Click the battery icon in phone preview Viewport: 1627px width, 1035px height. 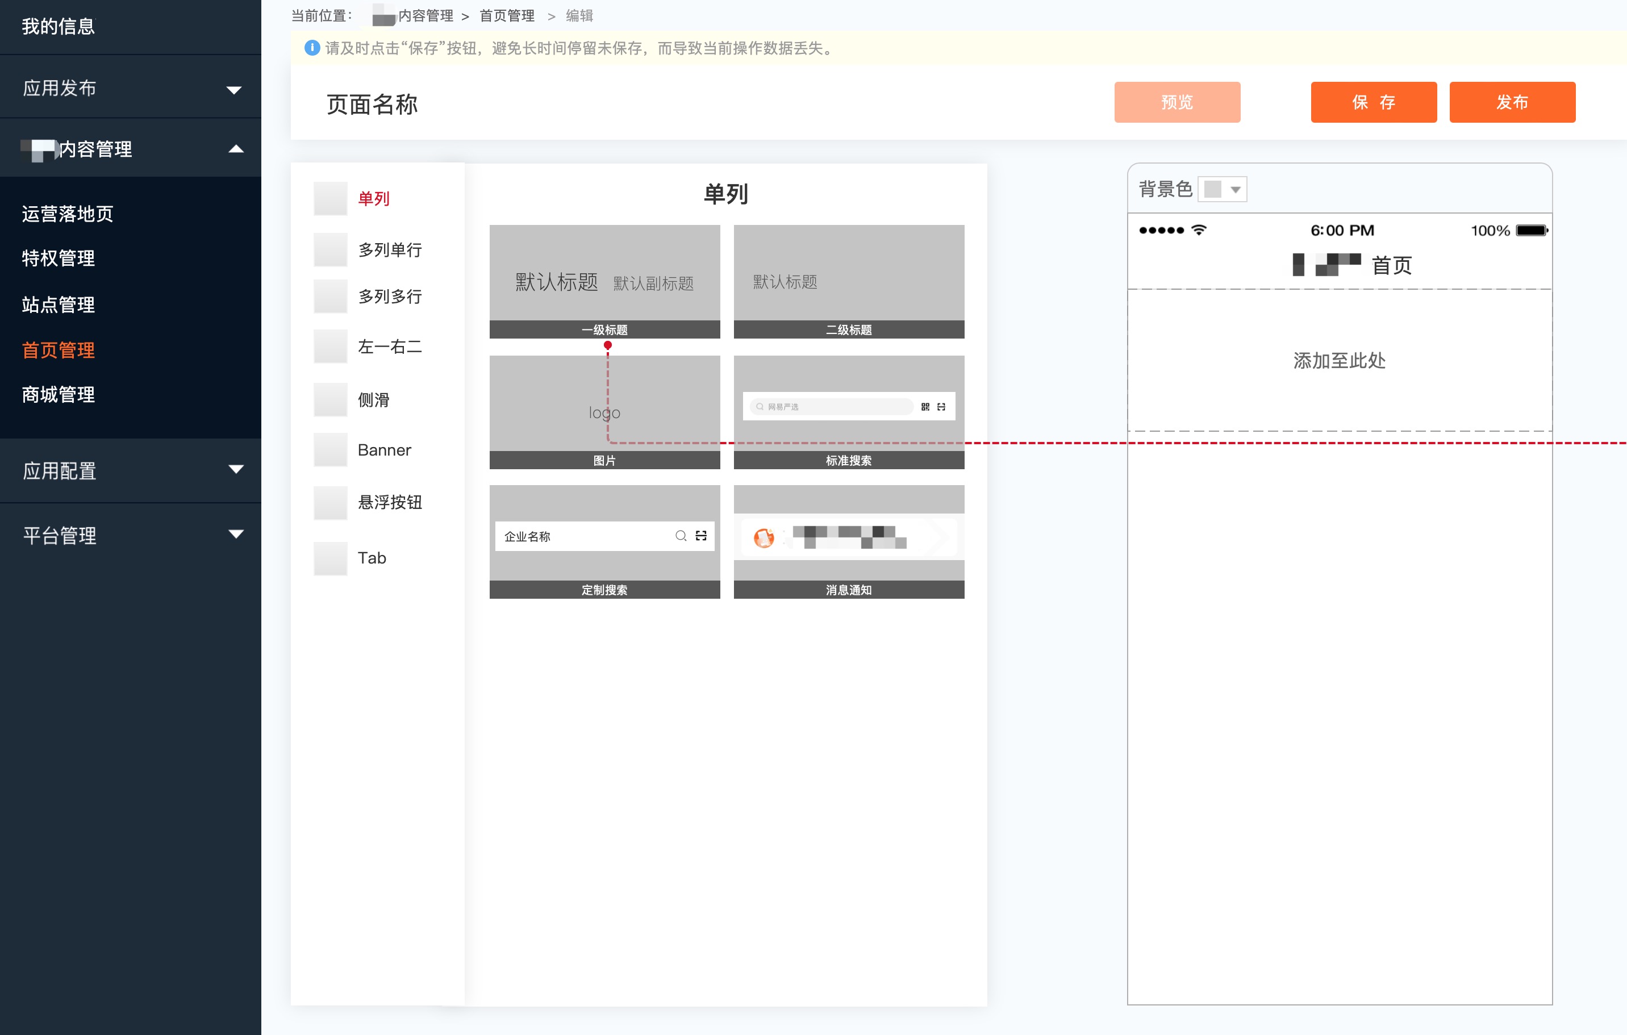pyautogui.click(x=1532, y=231)
